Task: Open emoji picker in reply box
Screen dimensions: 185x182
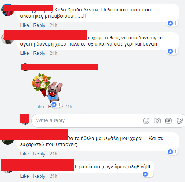Action: pyautogui.click(x=146, y=121)
